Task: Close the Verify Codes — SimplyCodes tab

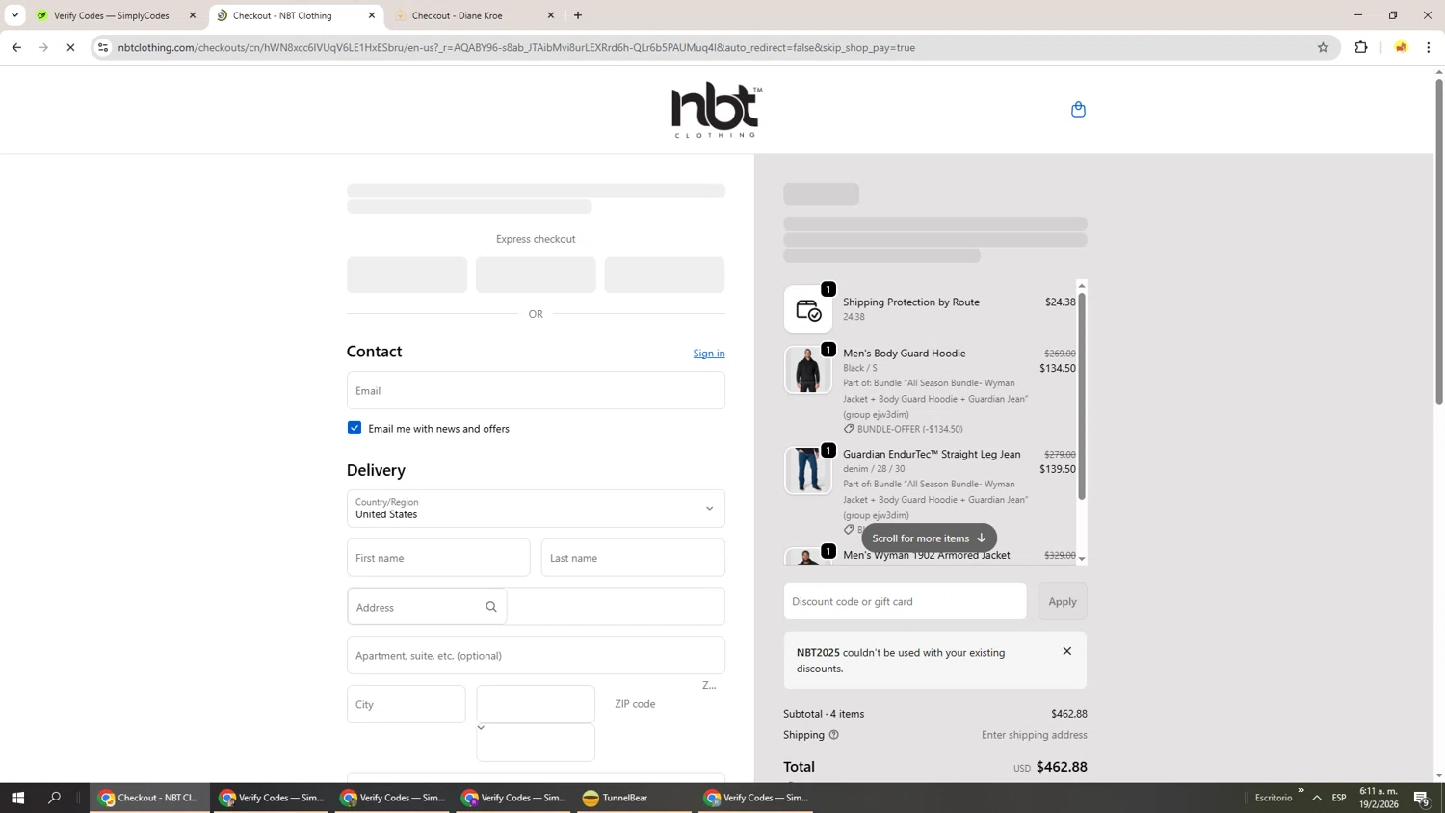Action: click(193, 15)
